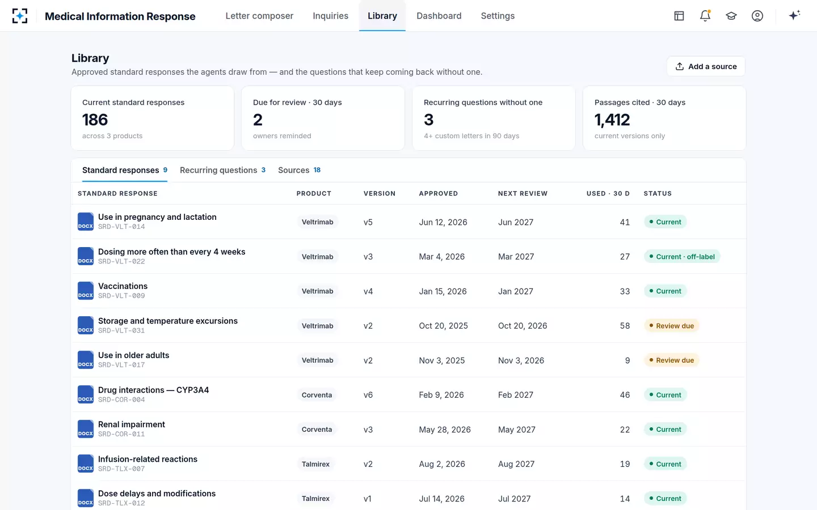Click DOCX icon for Renal impairment

[x=86, y=429]
